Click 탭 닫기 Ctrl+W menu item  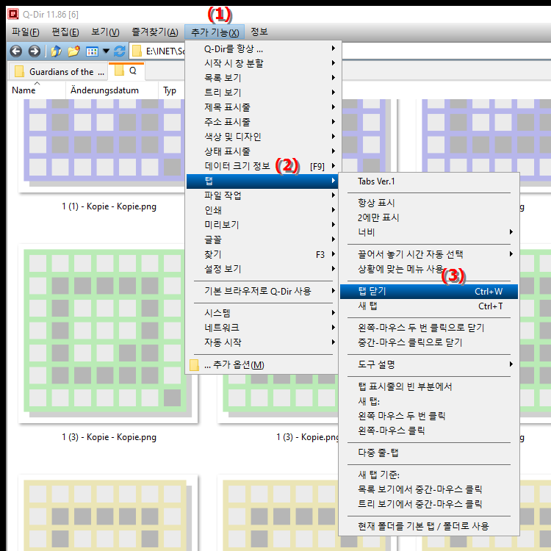click(429, 292)
